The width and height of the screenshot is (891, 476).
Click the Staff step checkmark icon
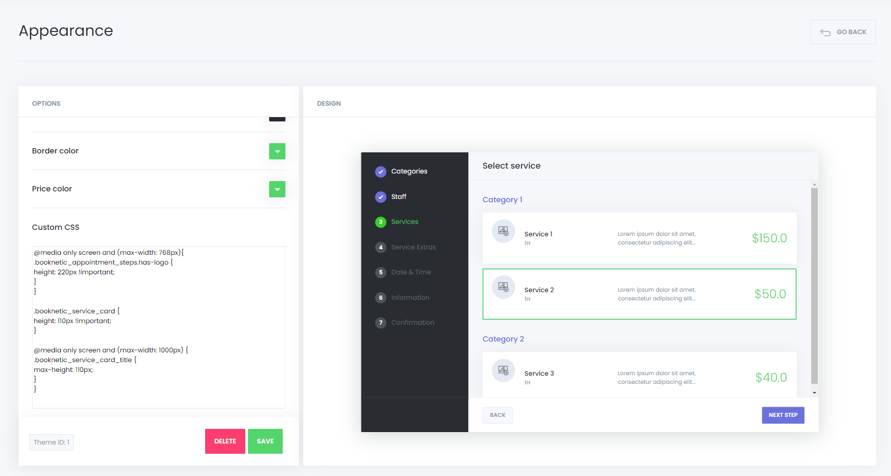coord(381,197)
